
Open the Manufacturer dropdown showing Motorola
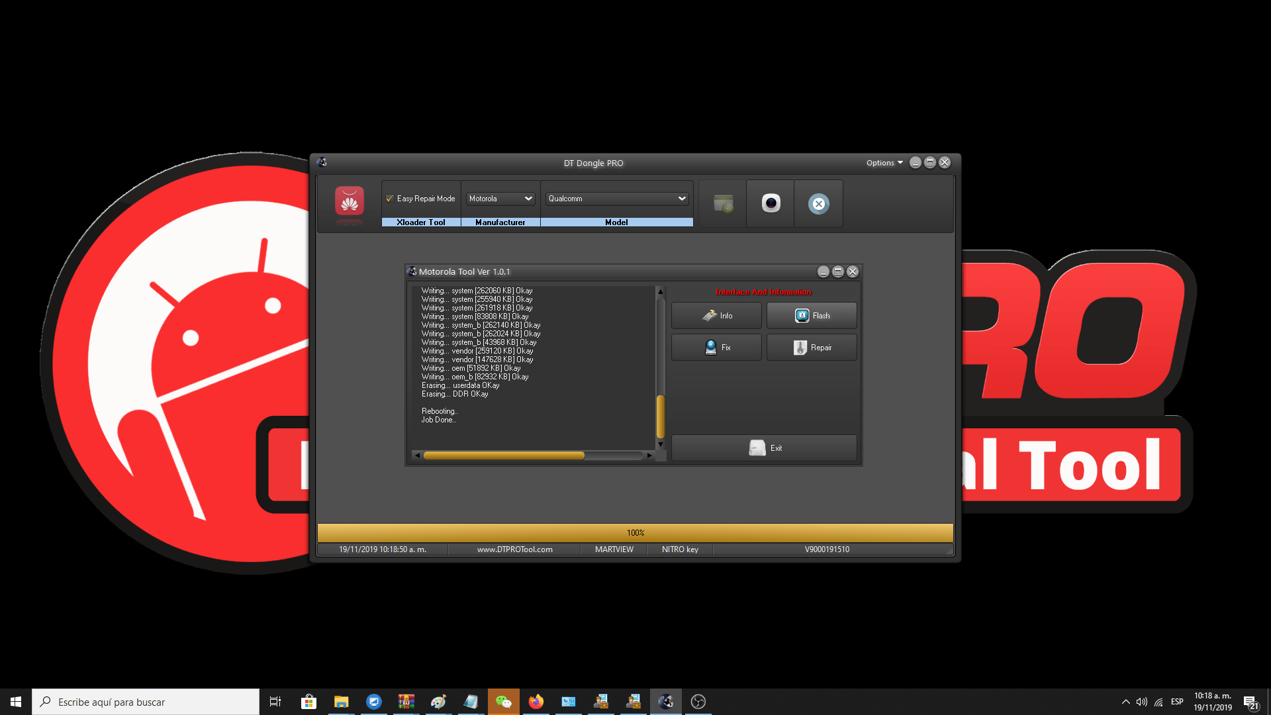point(501,199)
